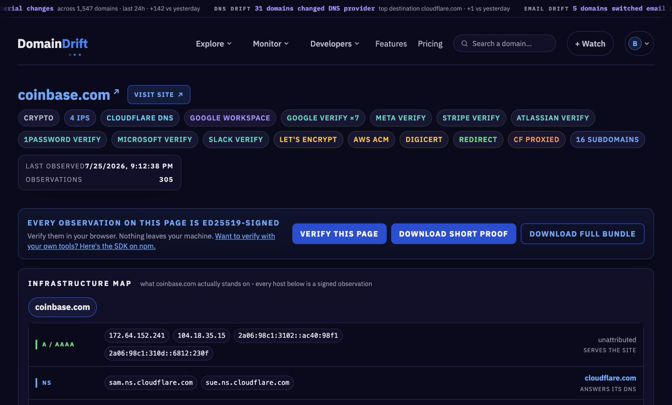Viewport: 672px width, 405px height.
Task: Select the Stripe Verify tag
Action: [x=471, y=118]
